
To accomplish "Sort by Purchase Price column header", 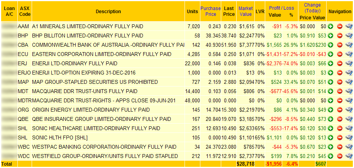I will pos(210,11).
